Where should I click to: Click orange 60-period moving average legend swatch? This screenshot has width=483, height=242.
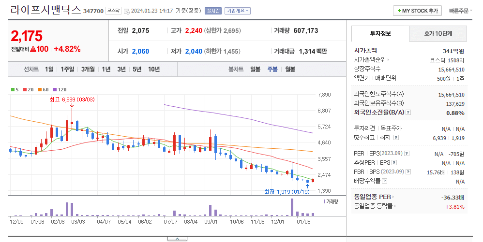point(40,90)
